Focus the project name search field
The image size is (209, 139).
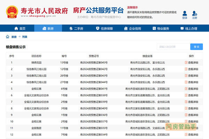click(x=173, y=47)
